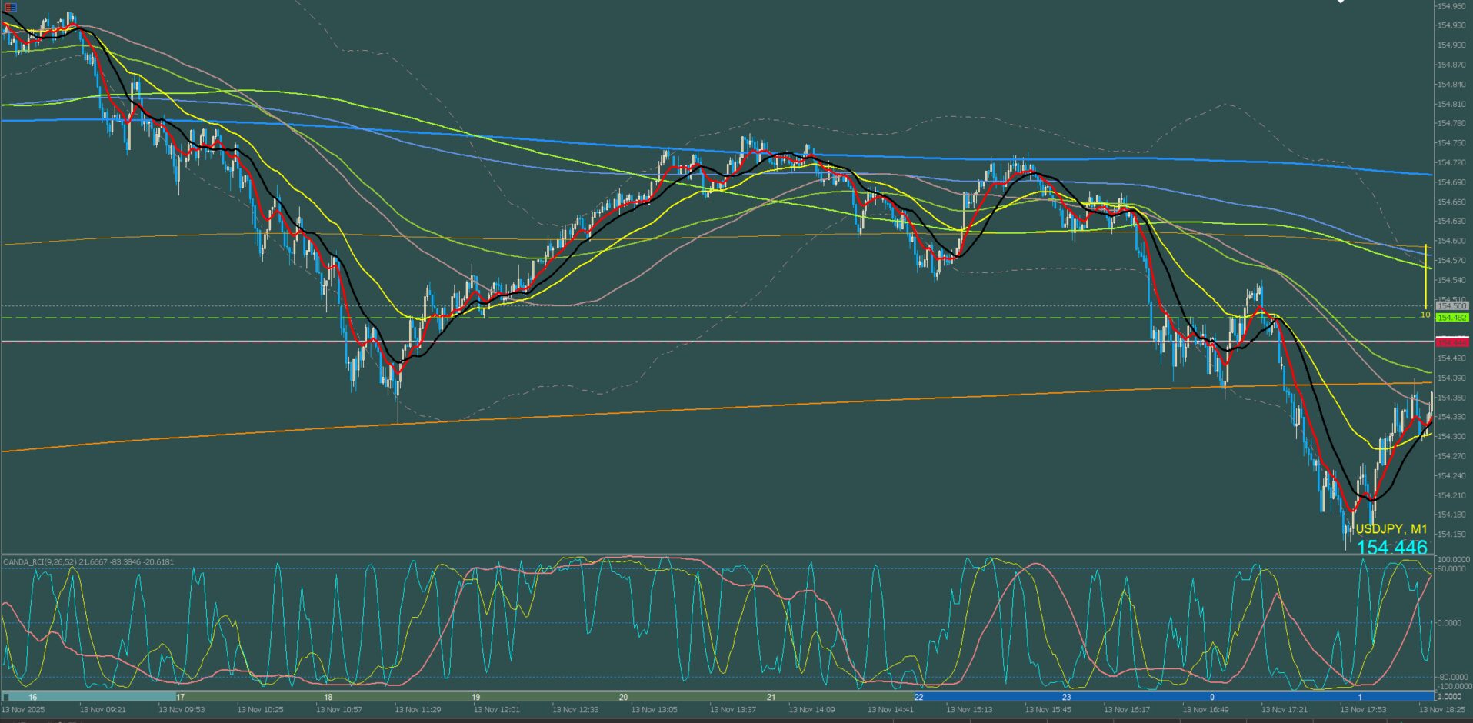Image resolution: width=1473 pixels, height=723 pixels.
Task: Click hour segment 1 in session bar
Action: (1360, 697)
